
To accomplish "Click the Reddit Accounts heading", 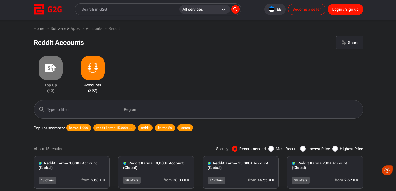I will tap(59, 43).
